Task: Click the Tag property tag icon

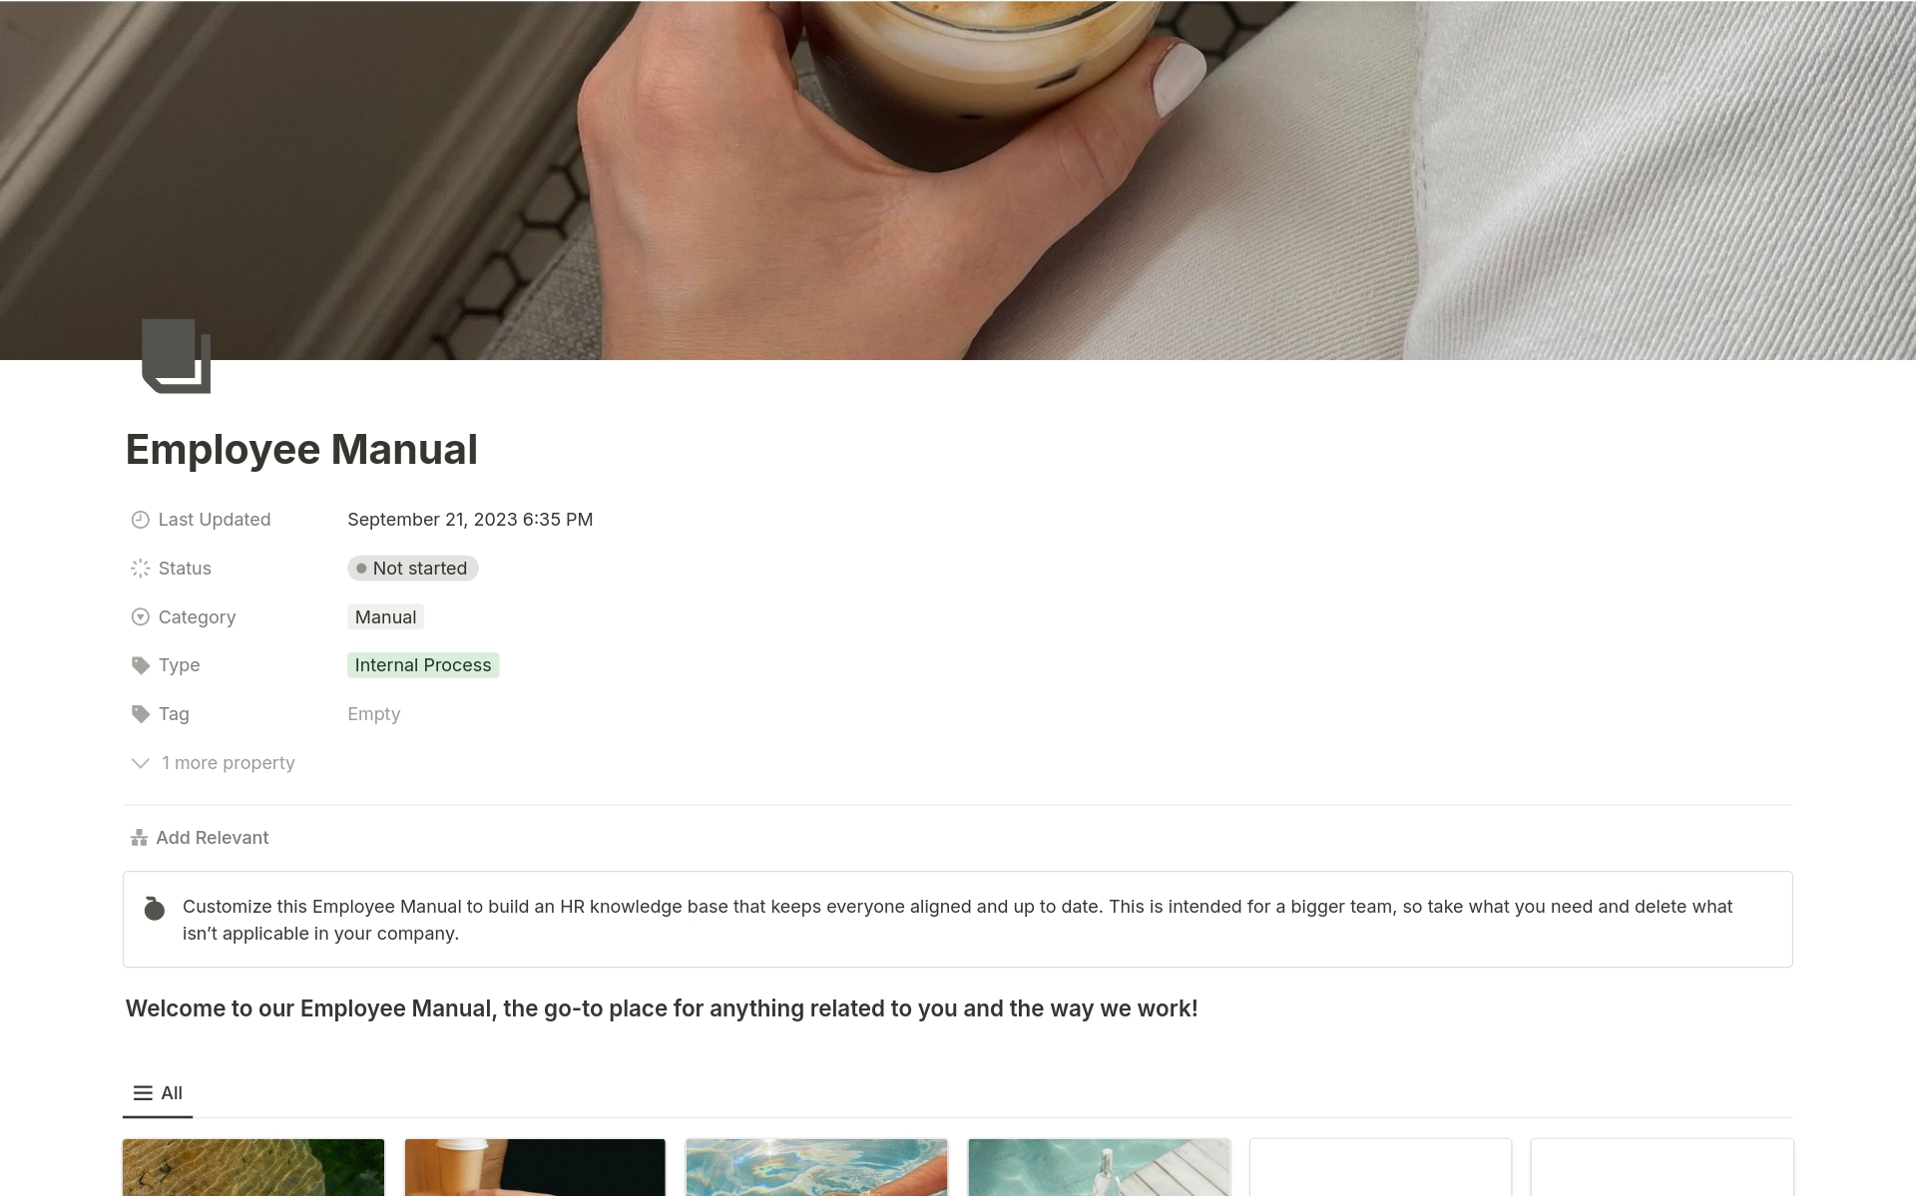Action: pyautogui.click(x=141, y=714)
